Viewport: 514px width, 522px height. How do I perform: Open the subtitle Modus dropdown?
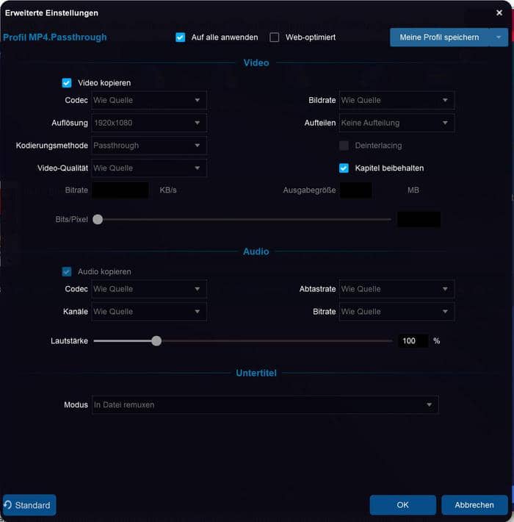264,405
